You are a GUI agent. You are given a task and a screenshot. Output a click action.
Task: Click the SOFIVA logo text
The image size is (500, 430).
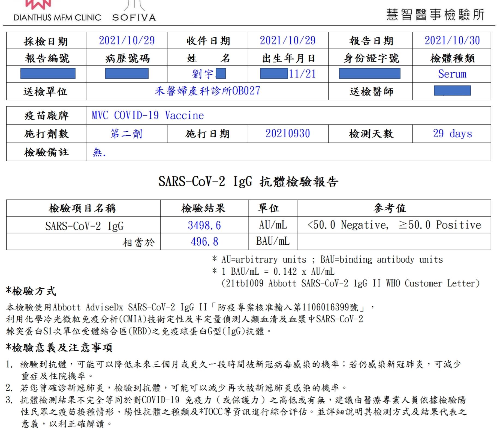pyautogui.click(x=134, y=17)
